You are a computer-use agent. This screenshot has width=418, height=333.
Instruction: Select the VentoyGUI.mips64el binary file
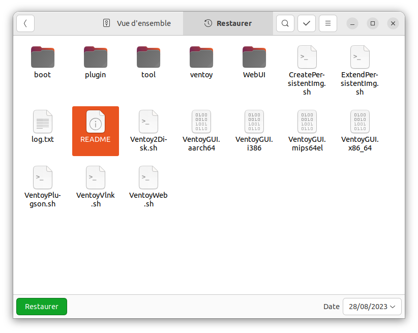pyautogui.click(x=307, y=131)
